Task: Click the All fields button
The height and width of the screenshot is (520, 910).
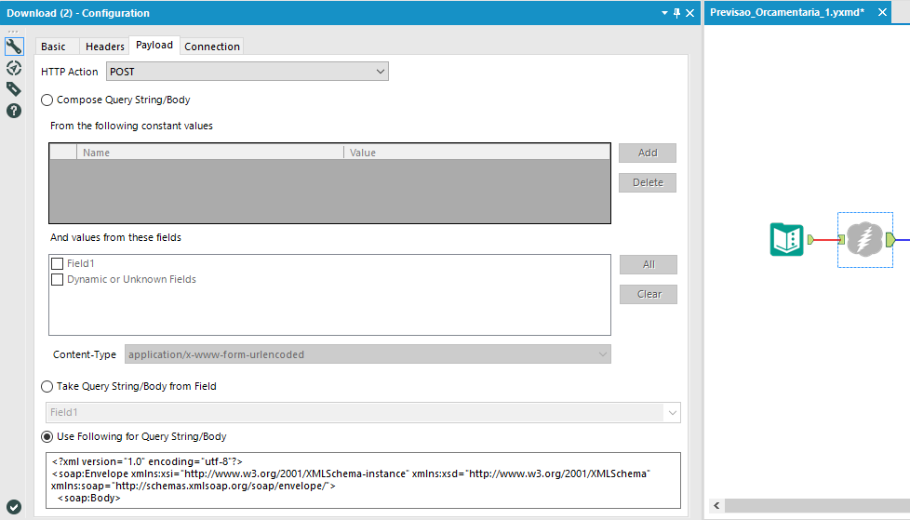Action: point(649,264)
